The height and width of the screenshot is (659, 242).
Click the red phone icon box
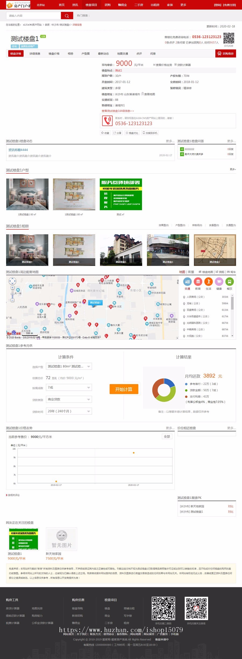[107, 121]
